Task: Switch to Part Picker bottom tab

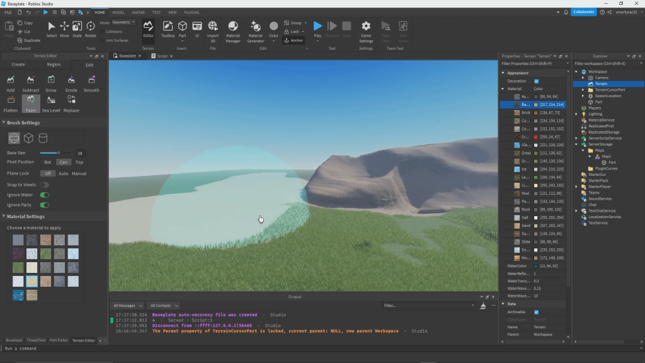Action: [x=59, y=340]
